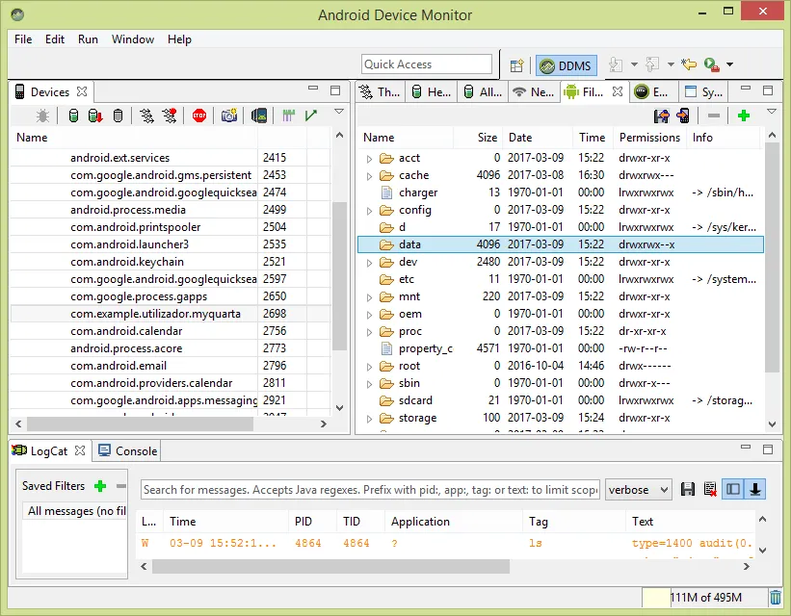Click green plus to add new folder
The image size is (791, 616).
point(743,115)
